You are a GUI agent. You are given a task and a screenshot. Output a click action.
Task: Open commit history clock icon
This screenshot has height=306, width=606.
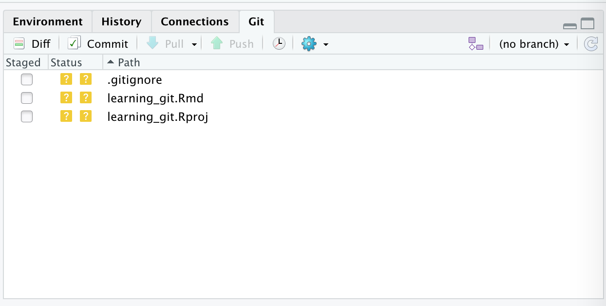pos(279,44)
